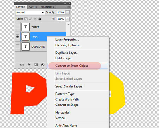
Task: Show the DUDELAND layer visibility box
Action: (x=18, y=46)
